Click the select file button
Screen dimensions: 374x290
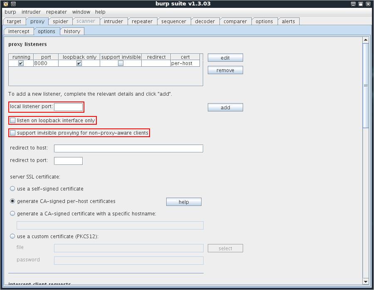225,249
